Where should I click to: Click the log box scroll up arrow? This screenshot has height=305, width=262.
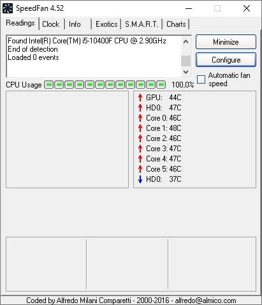(186, 41)
